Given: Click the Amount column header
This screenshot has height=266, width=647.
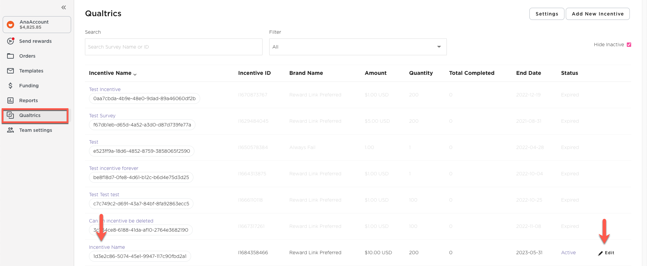Looking at the screenshot, I should (x=376, y=73).
